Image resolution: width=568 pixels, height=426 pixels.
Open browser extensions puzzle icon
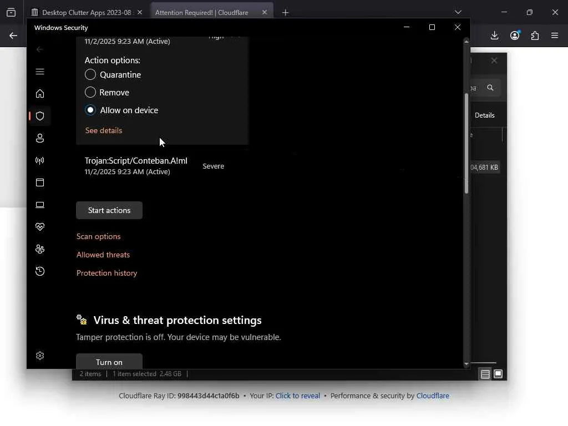point(535,35)
